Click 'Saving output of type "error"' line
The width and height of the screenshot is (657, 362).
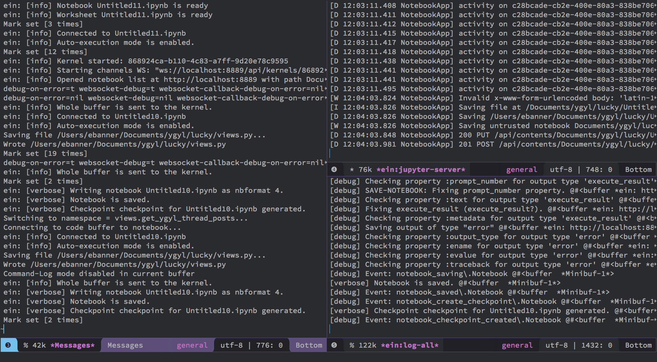(x=493, y=227)
